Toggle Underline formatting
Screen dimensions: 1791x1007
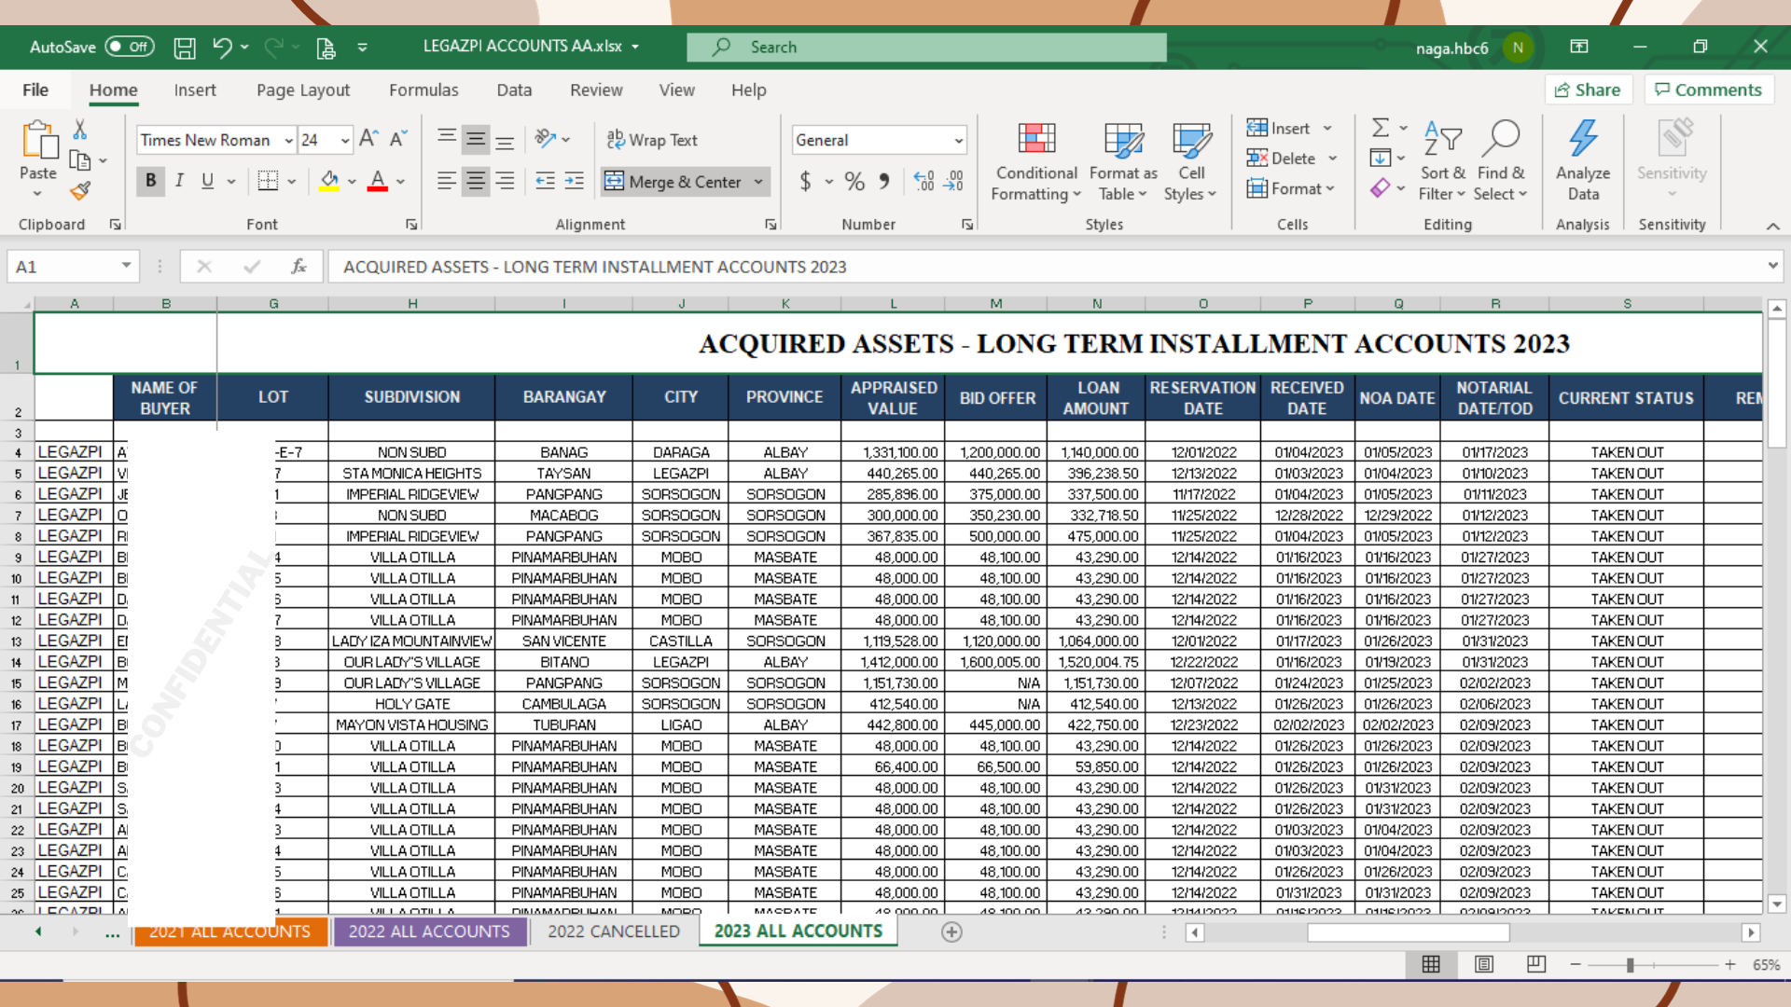(x=207, y=181)
